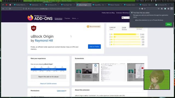Switch to the Tridactyl tab

[x=147, y=5]
